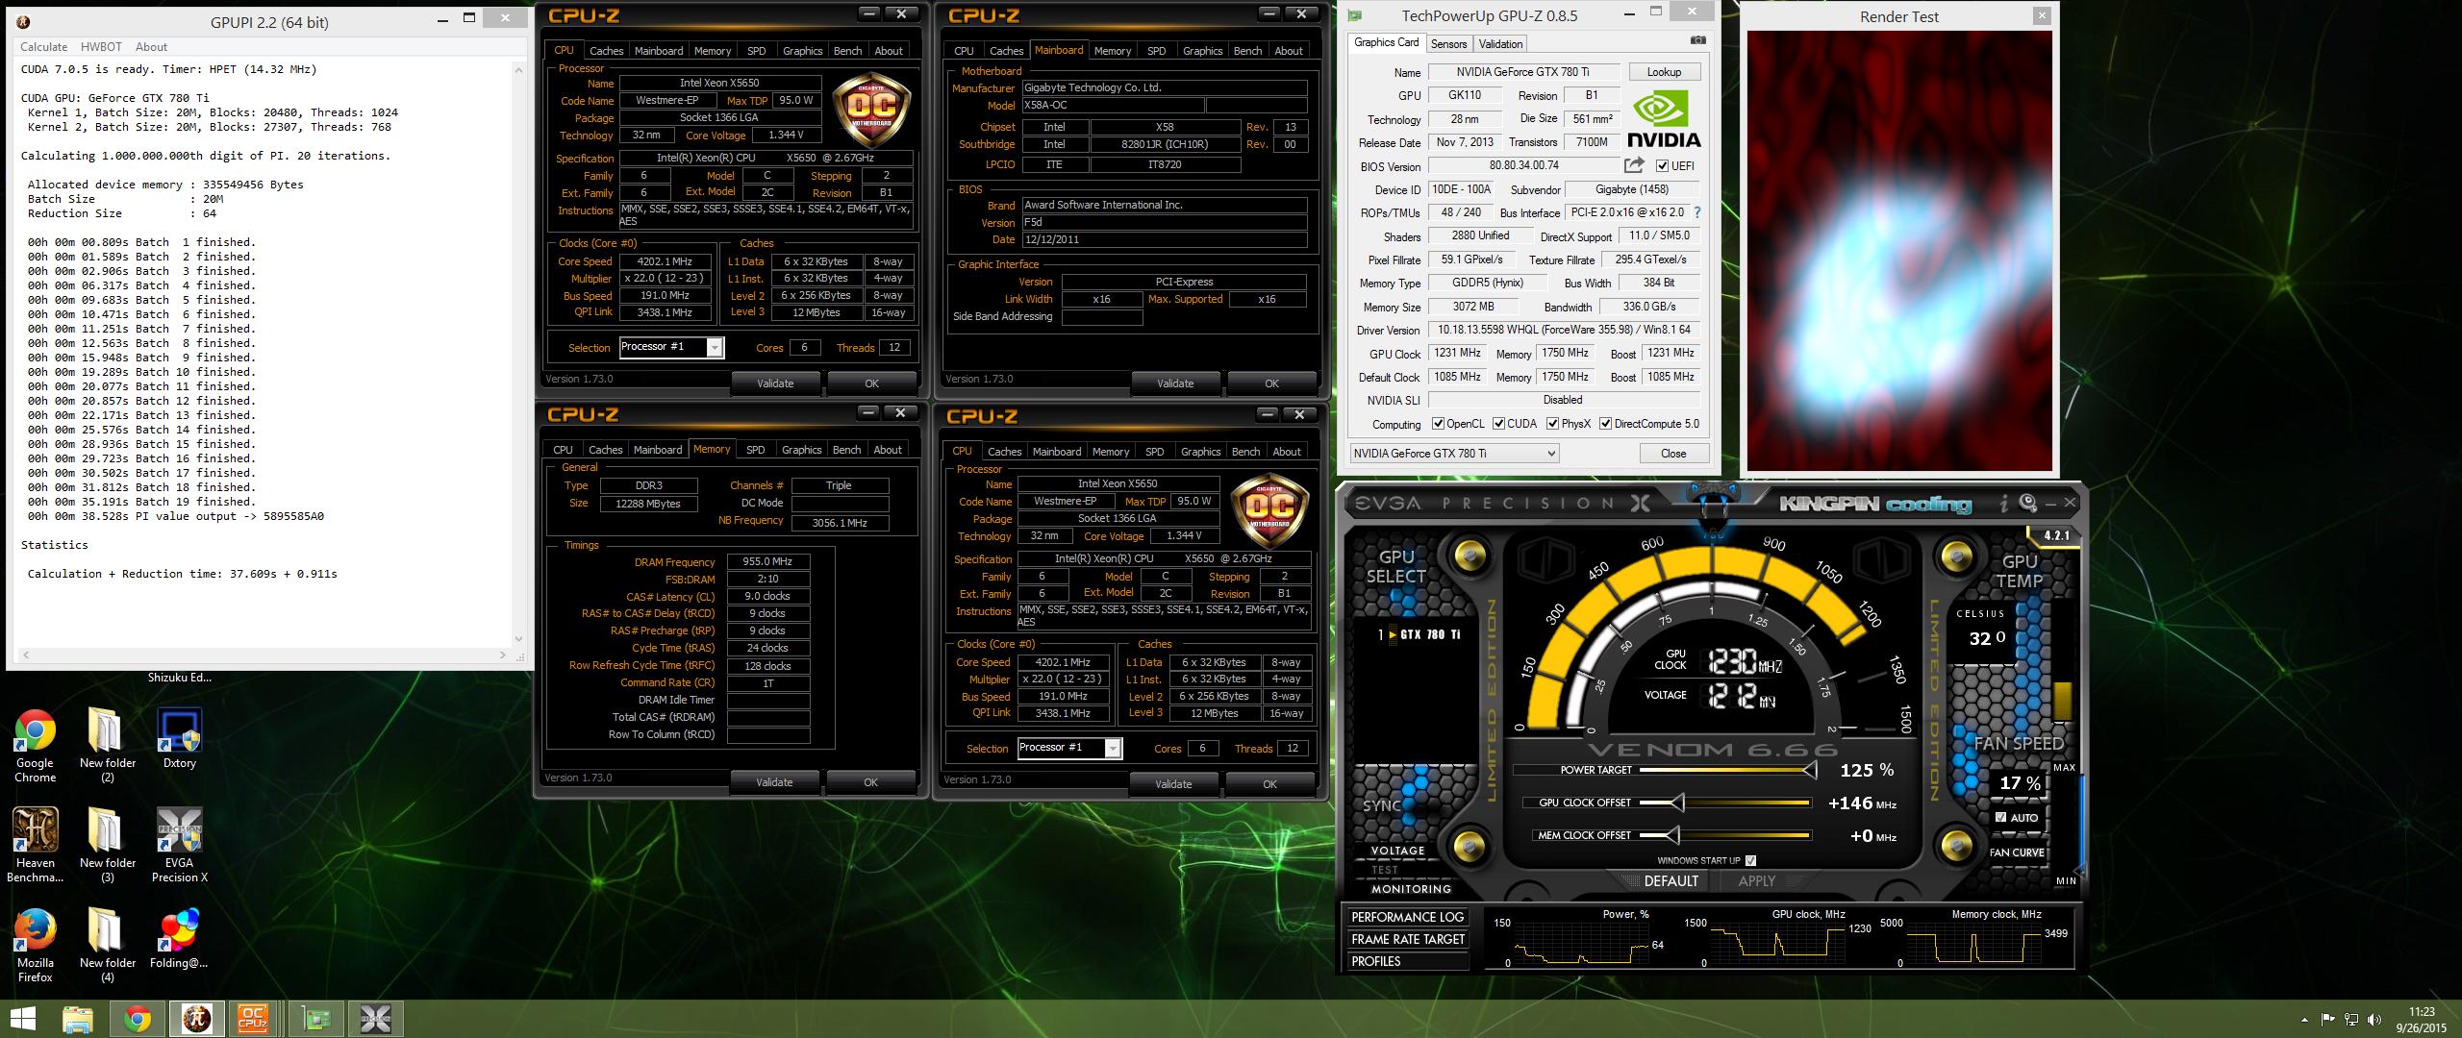Click MEM CLOCK OFFSET slider handle
Screen dimensions: 2462x1038
coord(1671,835)
